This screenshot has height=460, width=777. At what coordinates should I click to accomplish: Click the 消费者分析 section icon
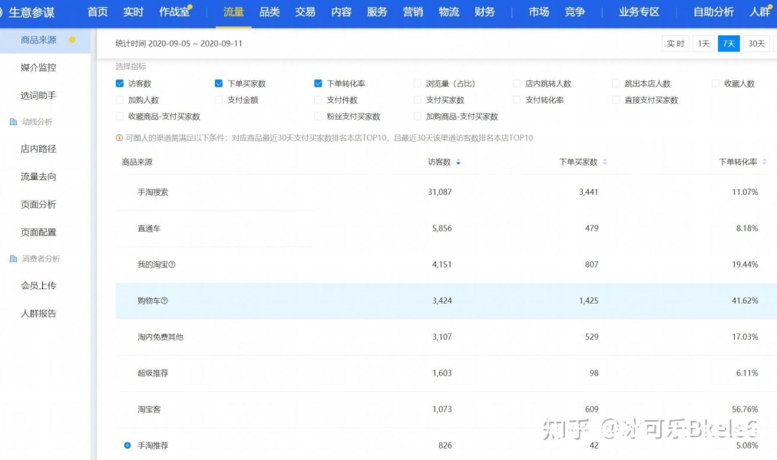coord(13,259)
